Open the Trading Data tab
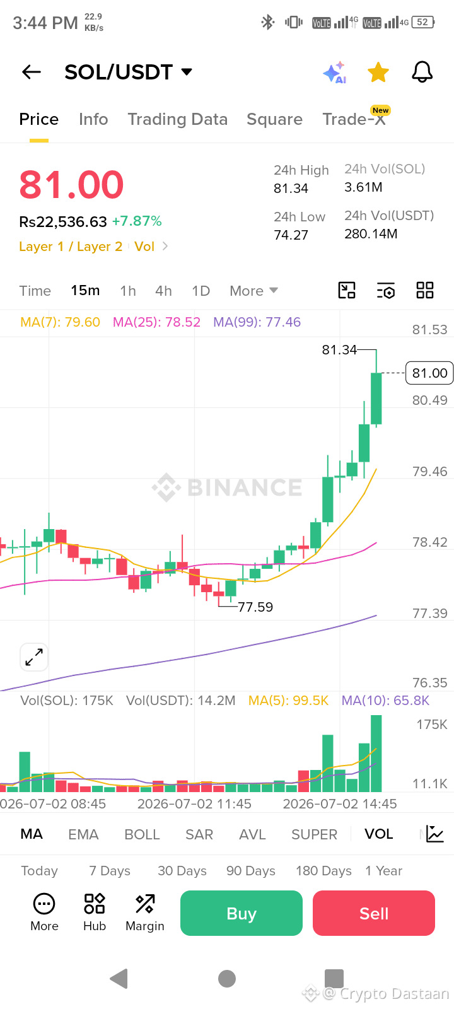454x1009 pixels. point(178,119)
